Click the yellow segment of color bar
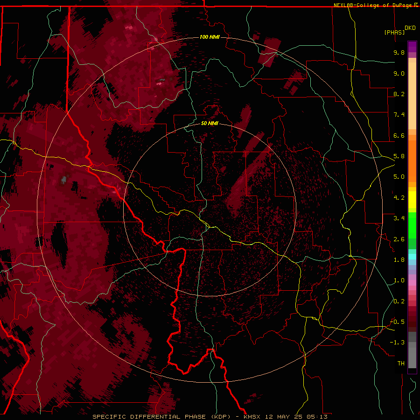Screen dimensions: 420x420 point(412,200)
